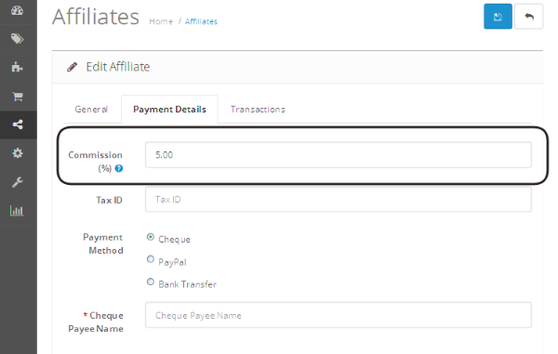Select the Bank Transfer payment method
558x354 pixels.
coord(151,282)
